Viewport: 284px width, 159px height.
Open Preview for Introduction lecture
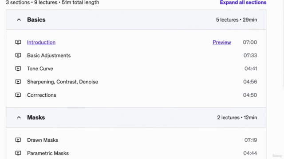point(222,42)
